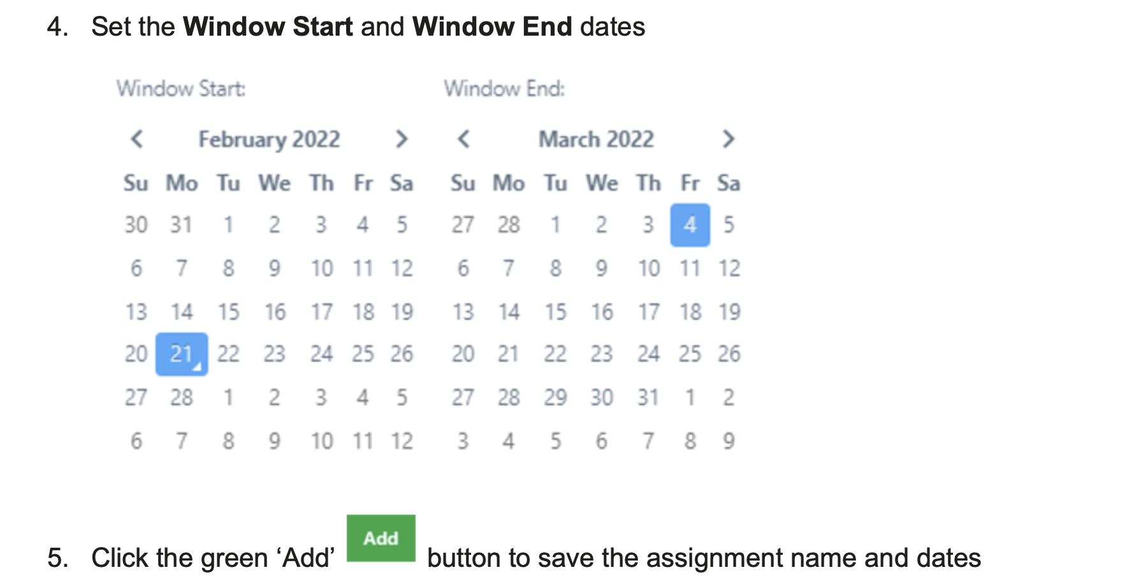Choose February 28 in Window Start calendar
Screen dimensions: 1141x586
coord(182,397)
